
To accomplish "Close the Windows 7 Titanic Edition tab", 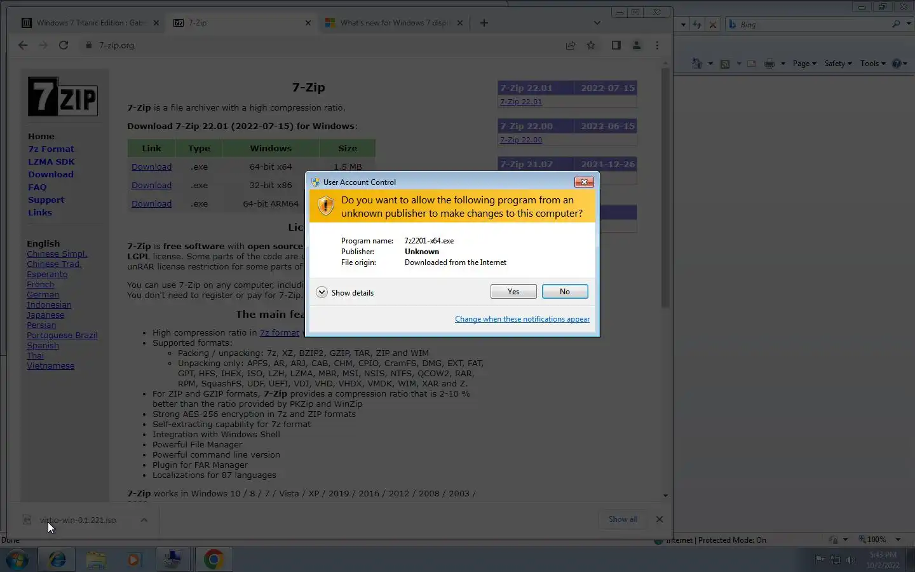I will click(156, 23).
